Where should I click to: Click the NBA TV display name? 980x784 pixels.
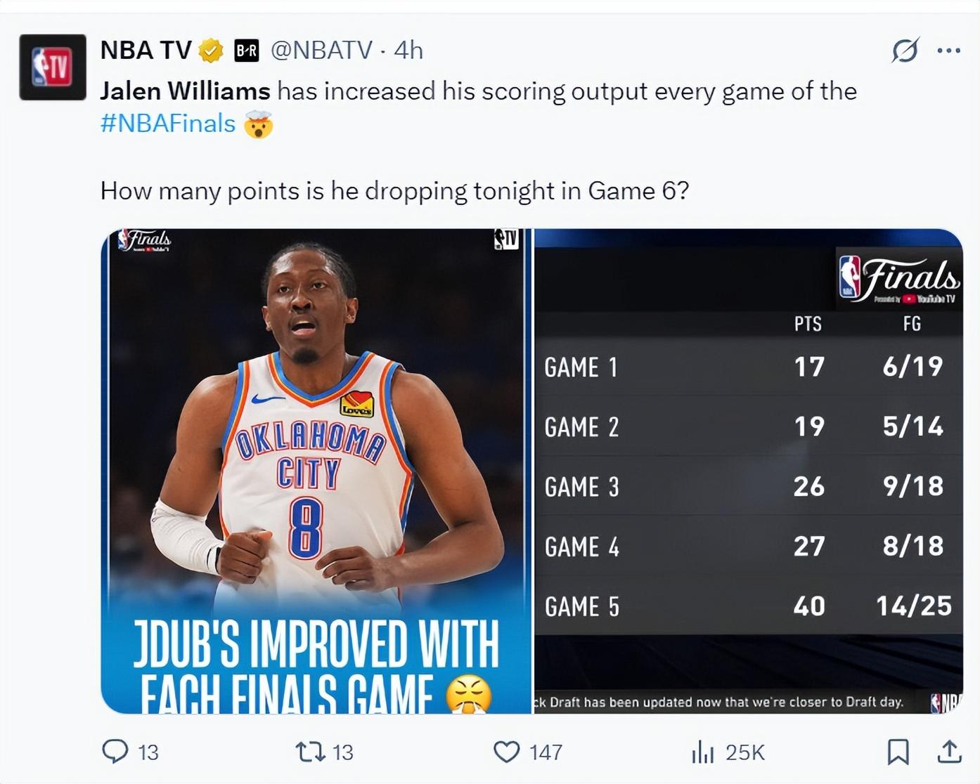click(x=146, y=51)
